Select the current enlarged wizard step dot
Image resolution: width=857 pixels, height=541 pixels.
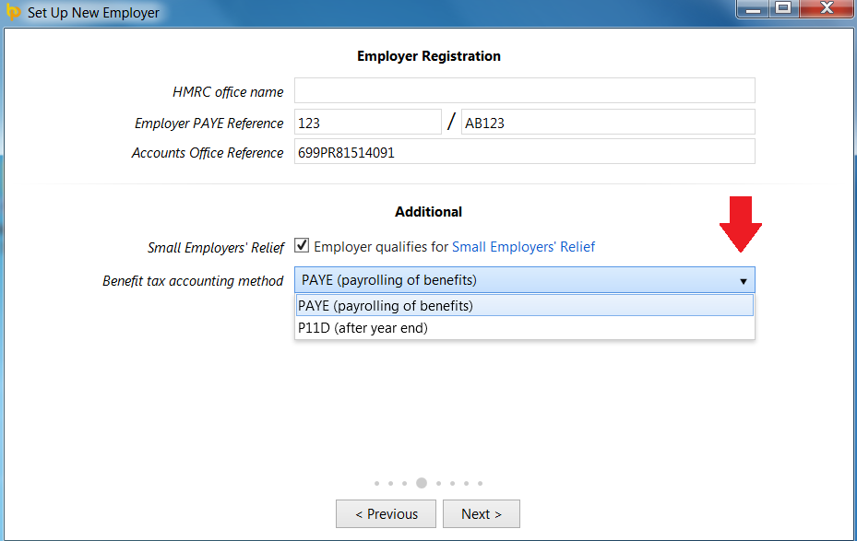[x=422, y=483]
